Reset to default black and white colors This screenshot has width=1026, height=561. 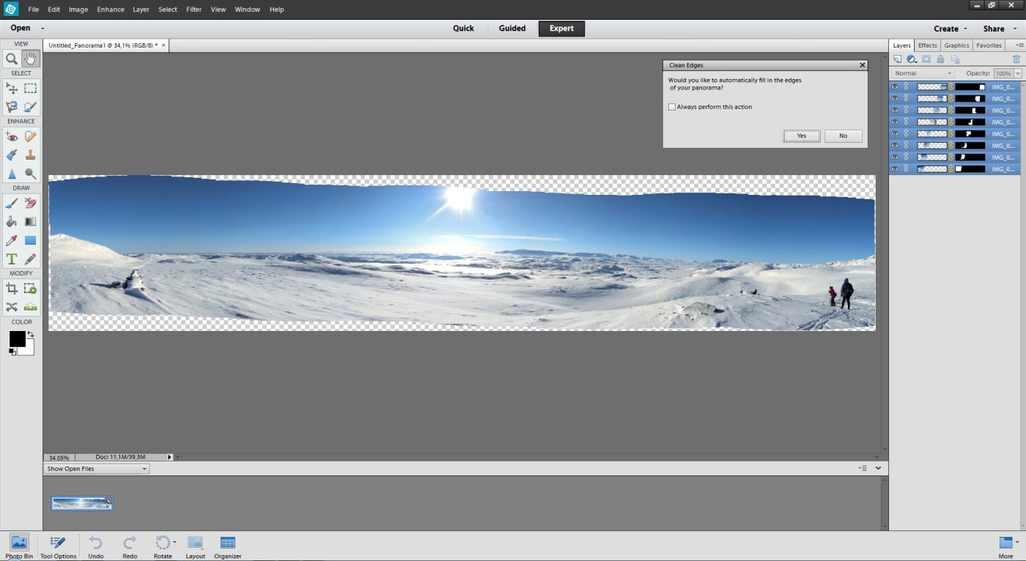pos(12,352)
